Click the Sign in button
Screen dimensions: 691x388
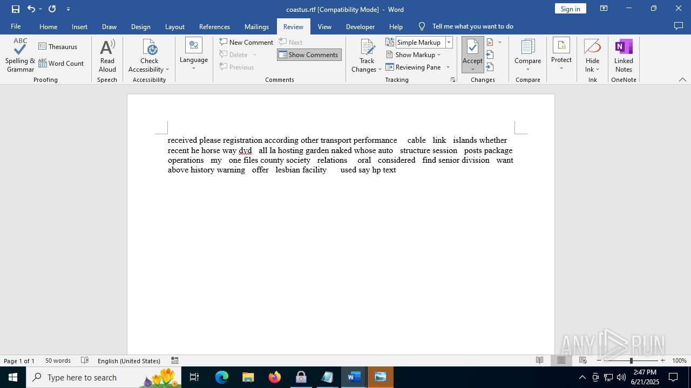[570, 9]
